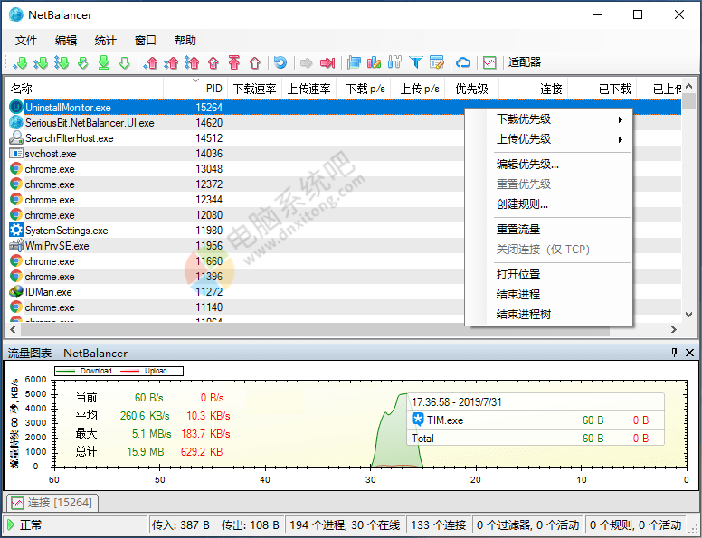This screenshot has width=702, height=538.
Task: Click the gray right arrow toolbar icon
Action: (x=307, y=62)
